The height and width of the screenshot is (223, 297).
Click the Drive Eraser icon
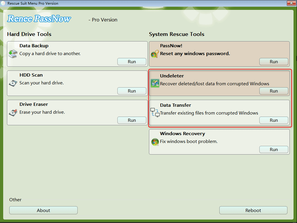pos(13,113)
